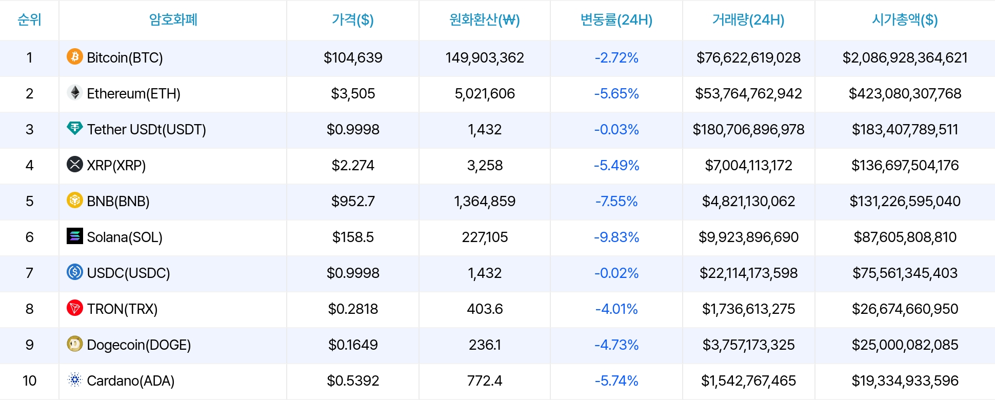Click the TRON logo icon
This screenshot has width=995, height=400.
75,308
